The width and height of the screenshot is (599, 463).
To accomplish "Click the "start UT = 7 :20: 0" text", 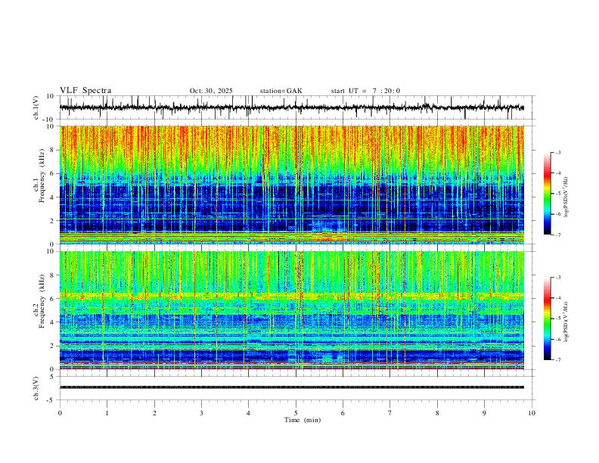I will click(x=365, y=91).
